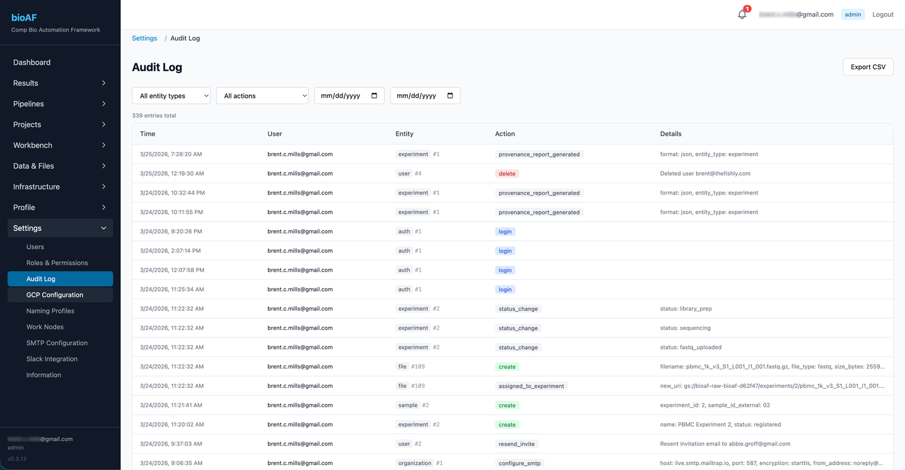Open the notifications bell icon
Image resolution: width=905 pixels, height=470 pixels.
(742, 14)
